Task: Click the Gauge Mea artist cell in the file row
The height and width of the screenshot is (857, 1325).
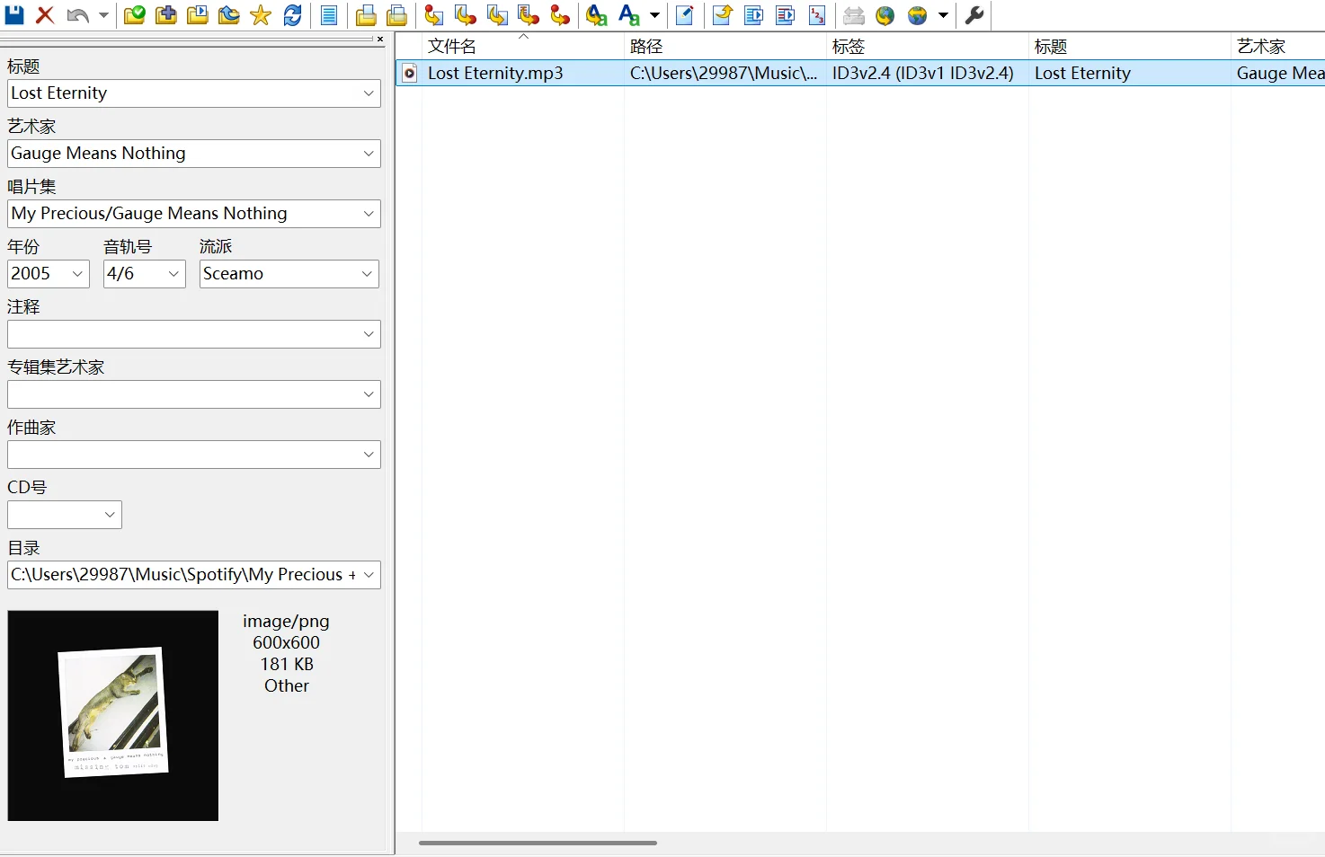Action: point(1280,74)
